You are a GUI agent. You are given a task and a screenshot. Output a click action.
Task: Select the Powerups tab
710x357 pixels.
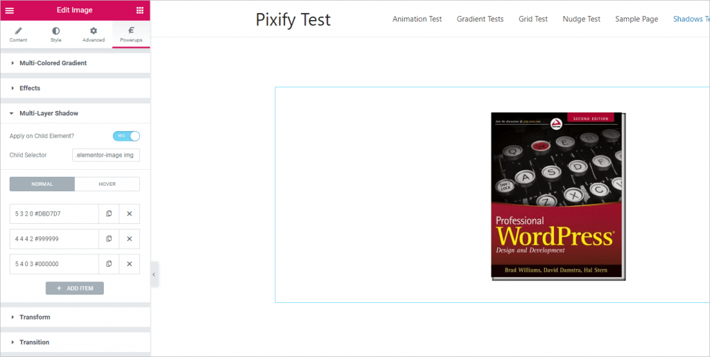(131, 35)
